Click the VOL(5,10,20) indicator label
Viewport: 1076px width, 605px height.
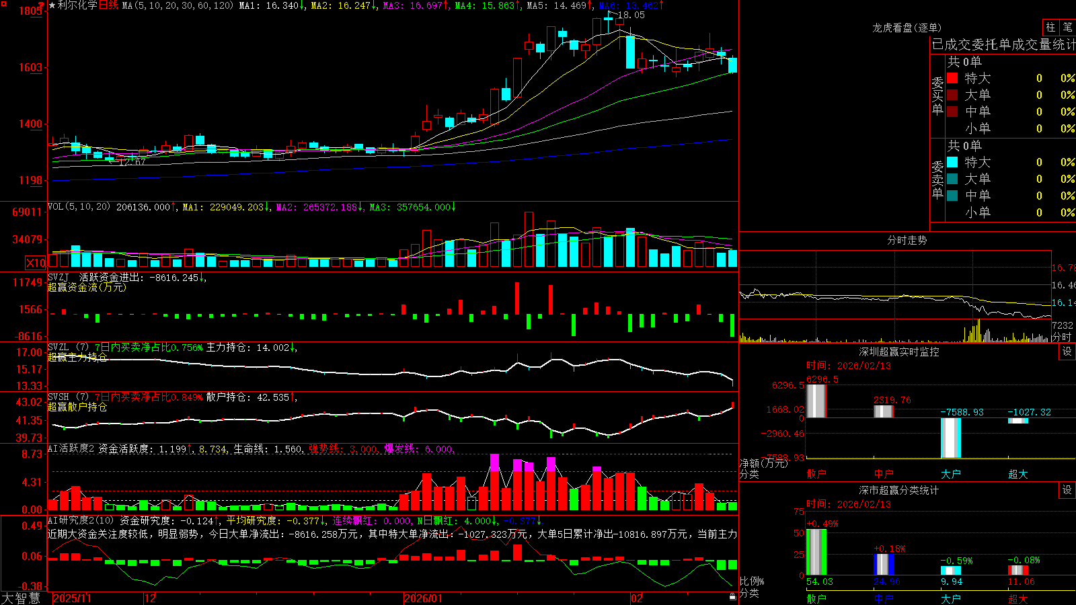pos(79,207)
